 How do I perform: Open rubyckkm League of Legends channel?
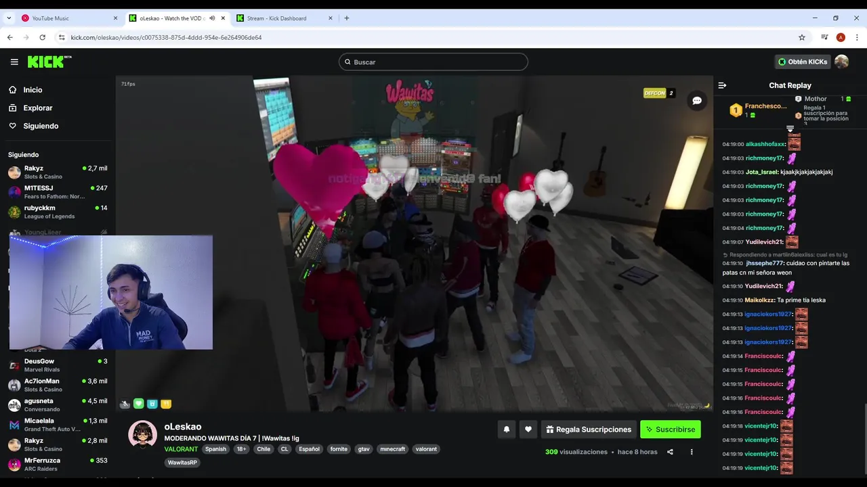click(x=58, y=212)
